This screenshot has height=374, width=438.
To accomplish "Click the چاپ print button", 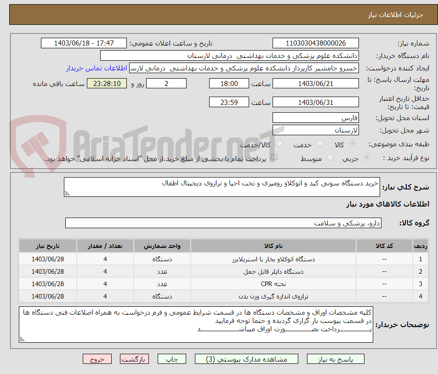I will click(x=172, y=359).
